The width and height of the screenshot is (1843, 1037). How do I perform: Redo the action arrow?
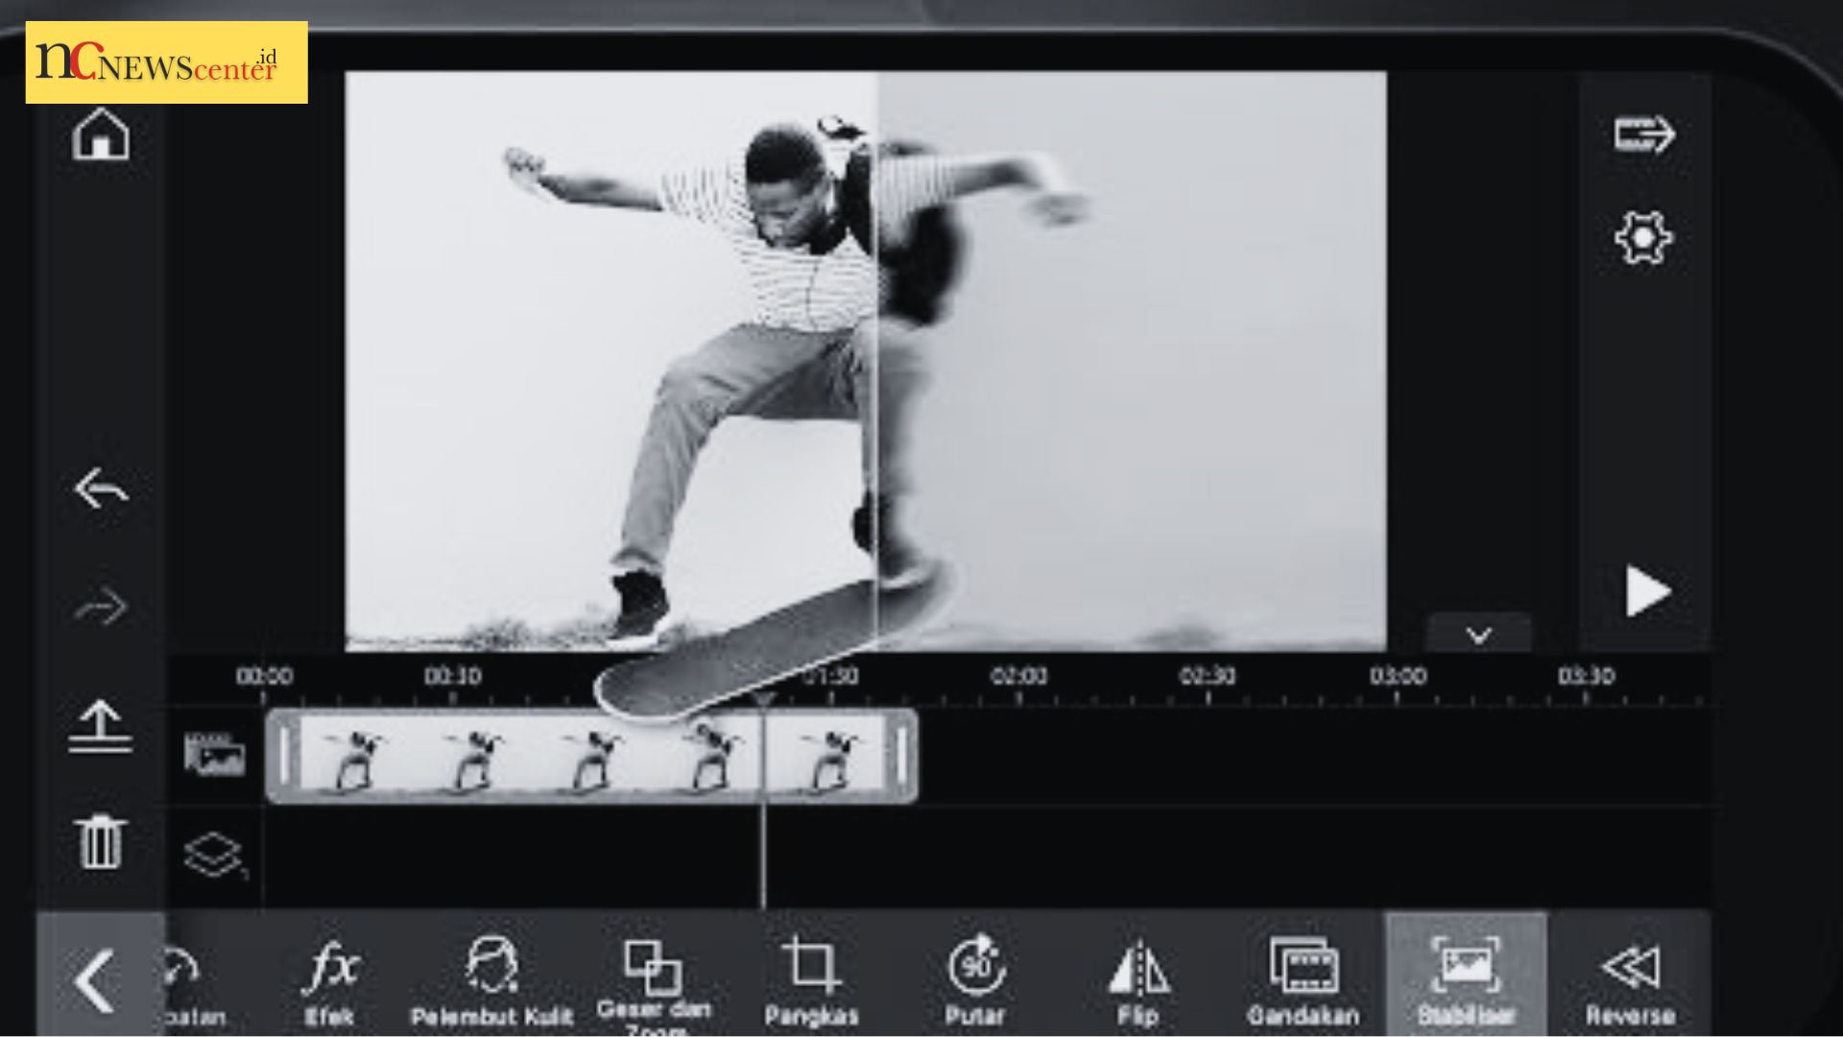(101, 607)
